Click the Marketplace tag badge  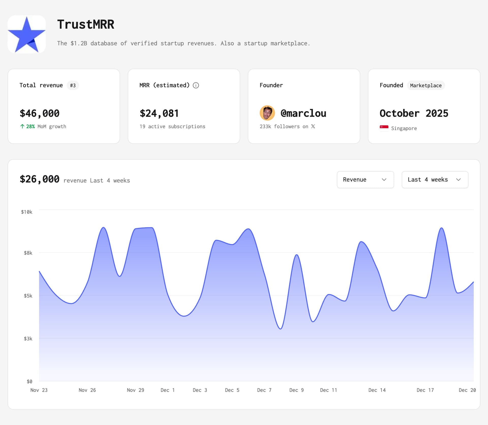[x=426, y=85]
